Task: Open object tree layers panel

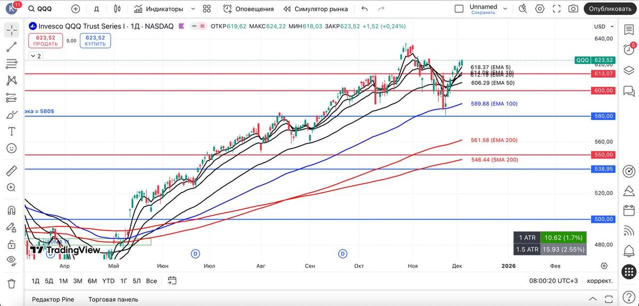Action: tap(629, 70)
